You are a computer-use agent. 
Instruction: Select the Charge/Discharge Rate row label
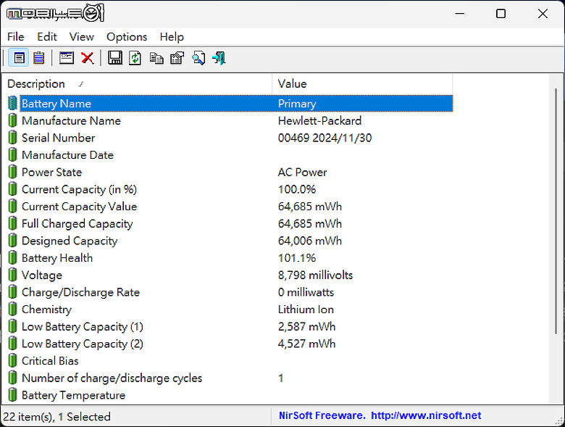coord(80,292)
